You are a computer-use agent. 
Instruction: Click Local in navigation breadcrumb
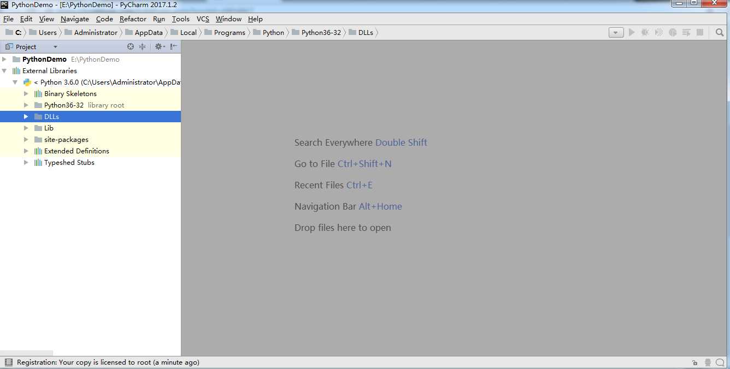(x=183, y=33)
